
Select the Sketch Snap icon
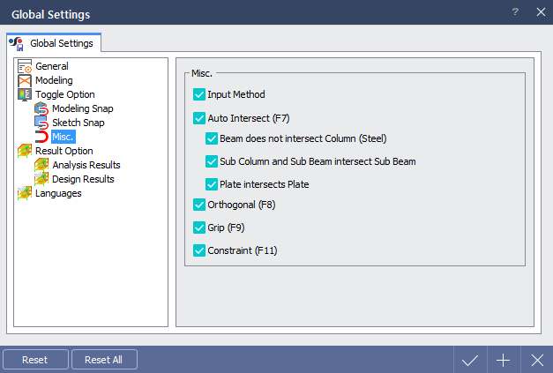41,123
